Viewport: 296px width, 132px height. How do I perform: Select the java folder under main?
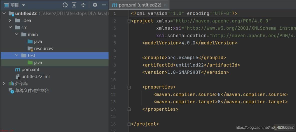point(38,41)
